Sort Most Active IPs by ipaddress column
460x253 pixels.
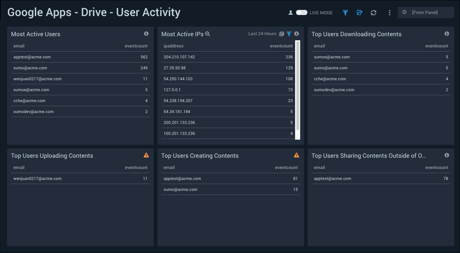pyautogui.click(x=173, y=46)
